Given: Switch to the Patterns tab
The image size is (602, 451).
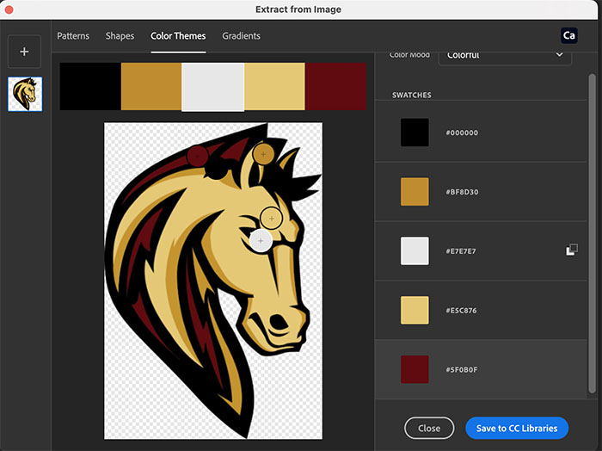Looking at the screenshot, I should coord(73,36).
